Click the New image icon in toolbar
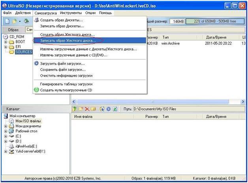The image size is (248, 183). click(7, 21)
